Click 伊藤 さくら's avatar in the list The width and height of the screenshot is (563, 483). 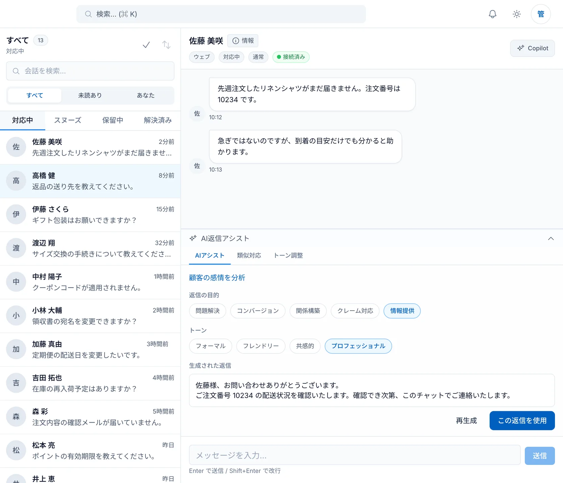click(16, 214)
